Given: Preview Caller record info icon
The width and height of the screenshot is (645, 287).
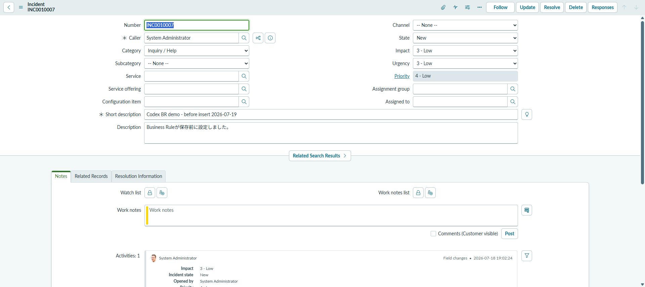Looking at the screenshot, I should [270, 38].
